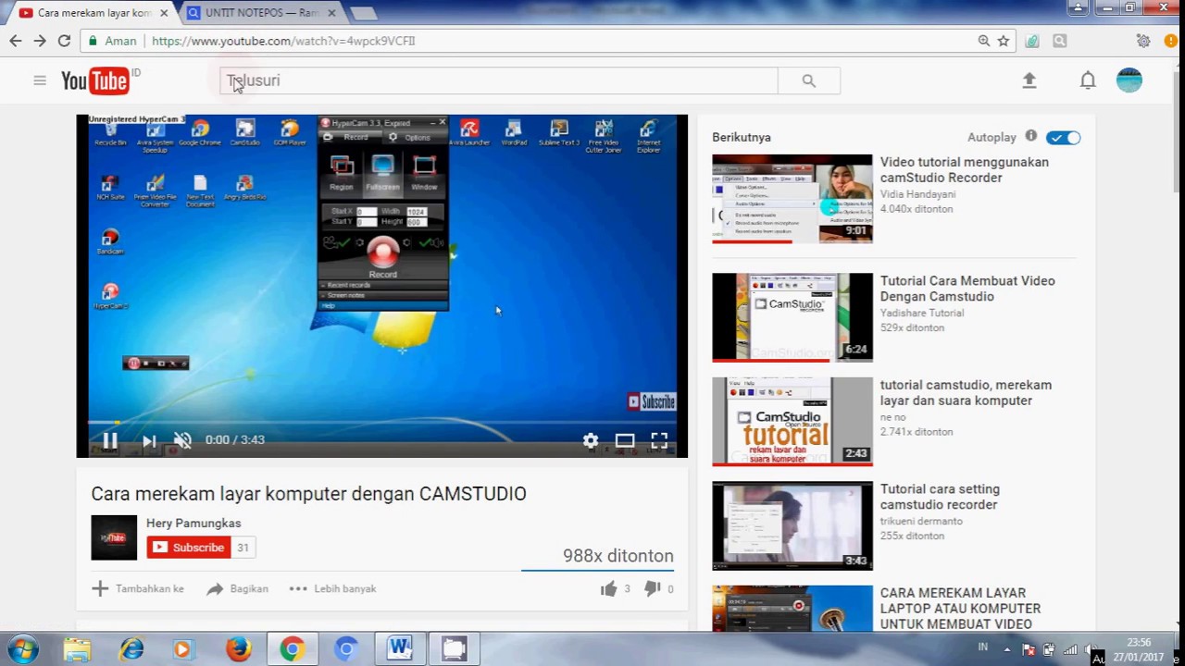Viewport: 1185px width, 666px height.
Task: Open title Tutorial Cara Membuat Video Dengan Camstudio
Action: tap(967, 289)
